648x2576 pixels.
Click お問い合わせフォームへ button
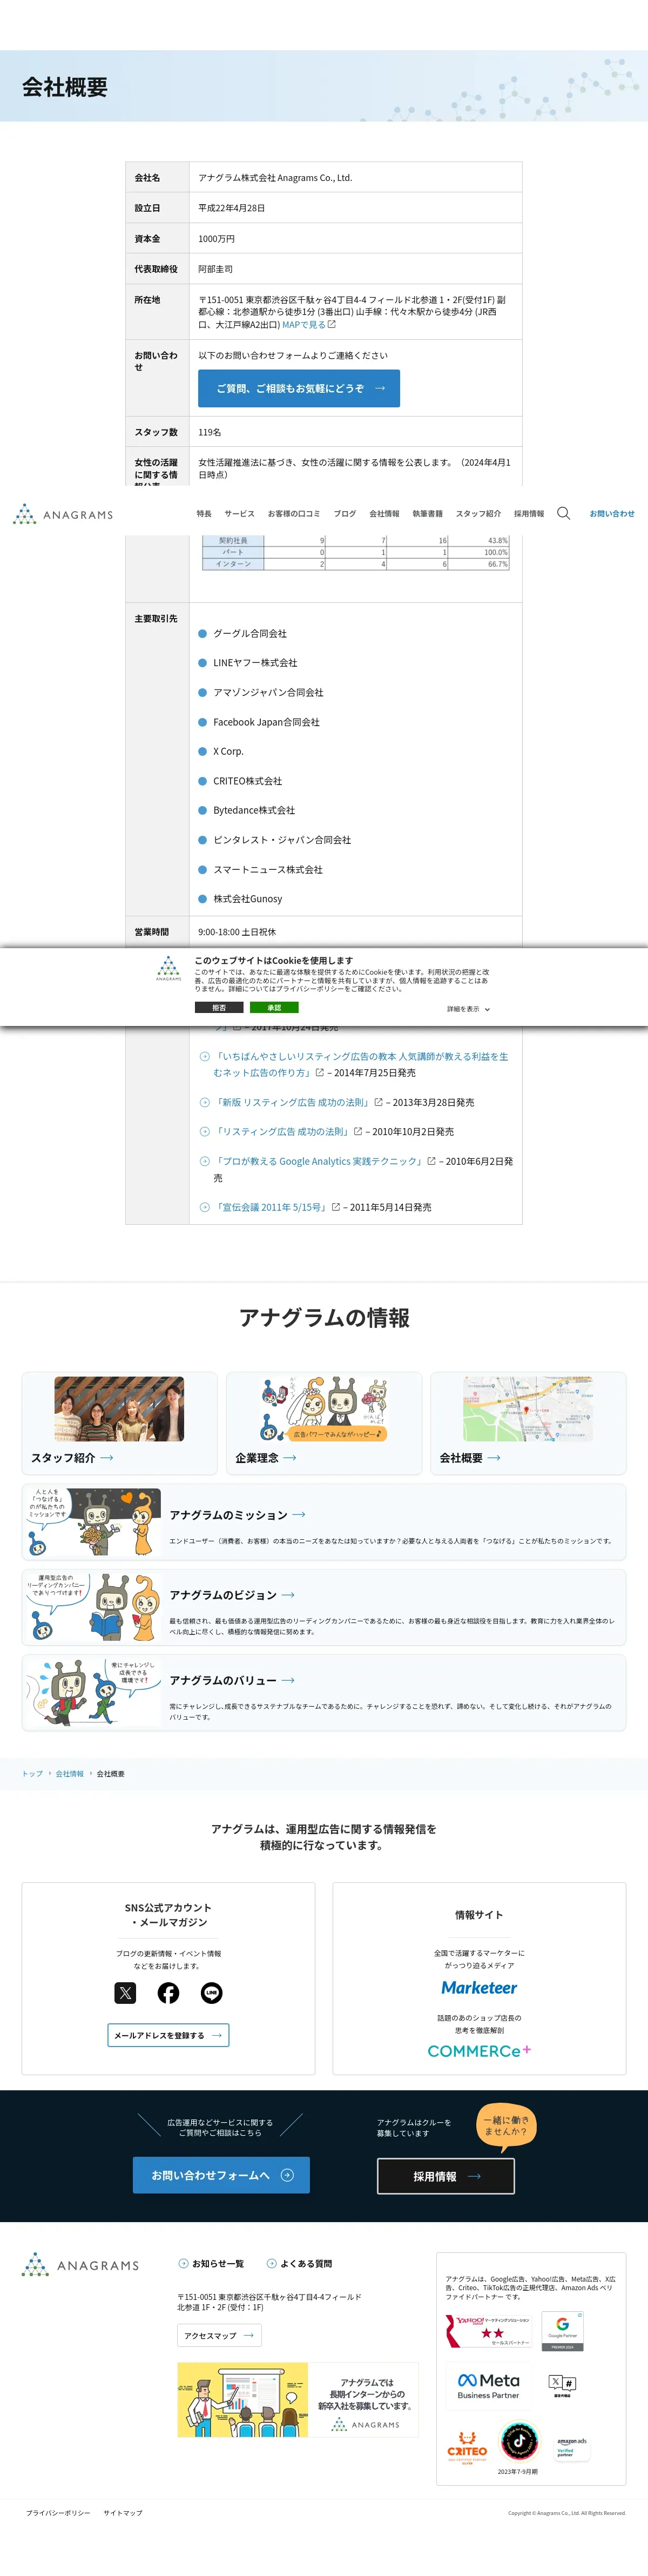[x=221, y=2175]
